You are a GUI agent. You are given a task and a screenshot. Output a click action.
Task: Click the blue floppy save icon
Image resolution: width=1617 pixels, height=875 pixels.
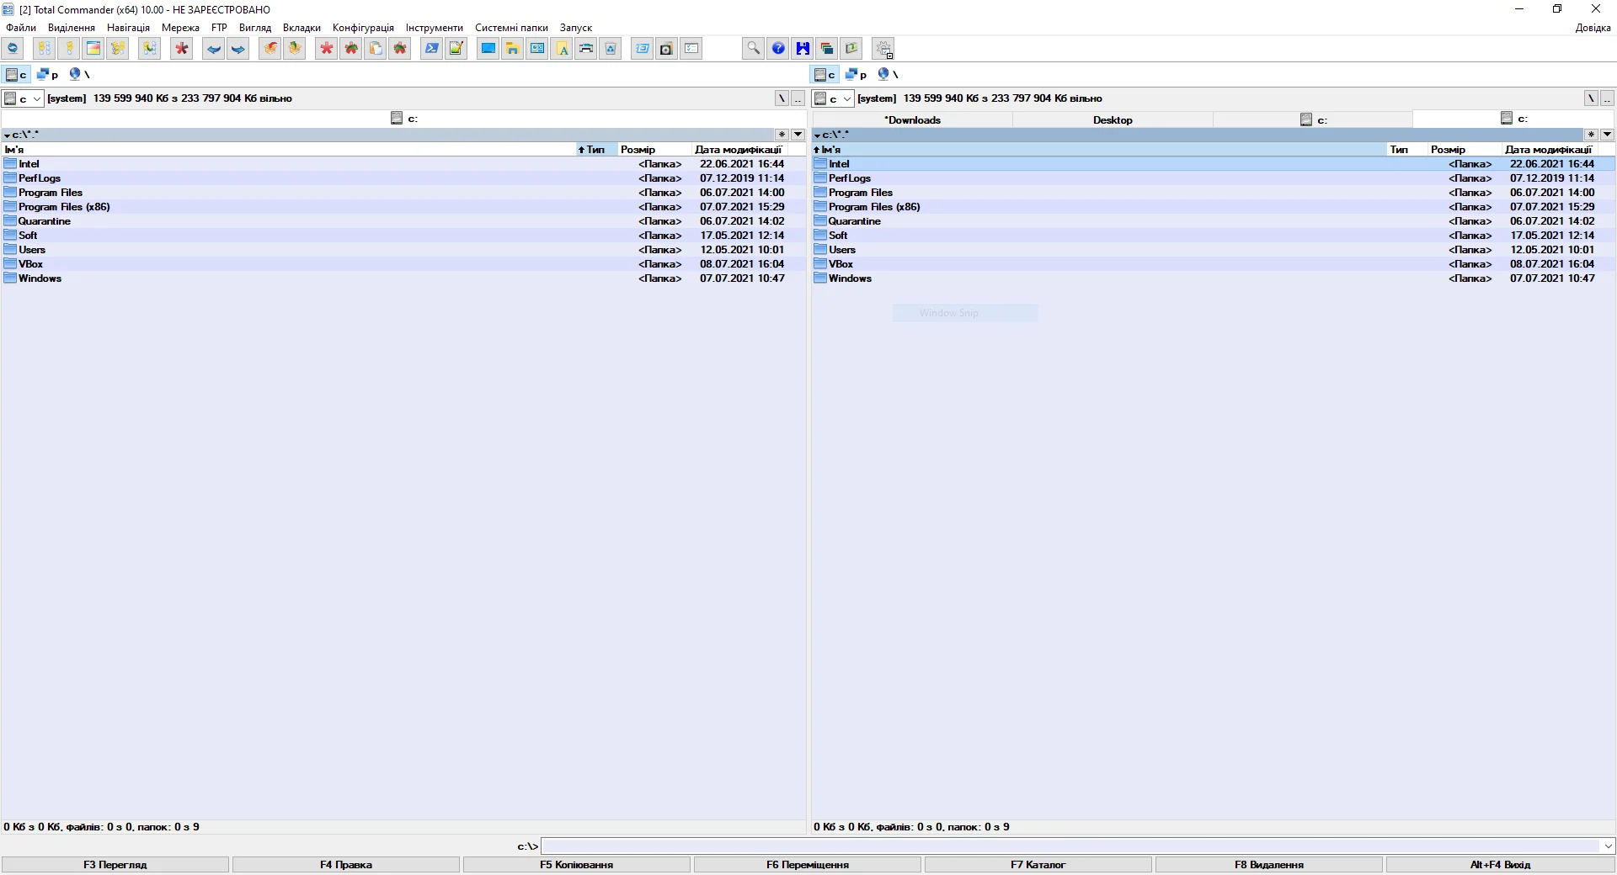(x=803, y=48)
